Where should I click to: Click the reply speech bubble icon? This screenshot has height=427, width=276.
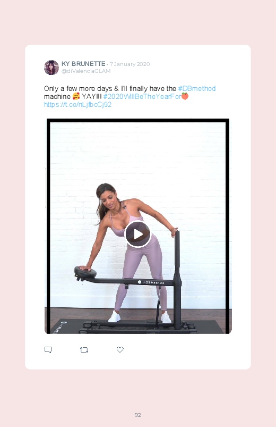tap(48, 350)
